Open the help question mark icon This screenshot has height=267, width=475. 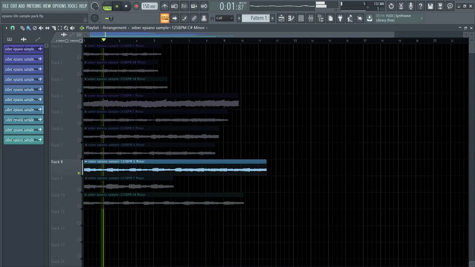[x=420, y=6]
